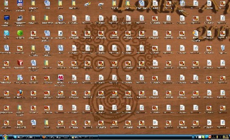Open the Windows Start menu orb
230x140 pixels.
(x=5, y=137)
